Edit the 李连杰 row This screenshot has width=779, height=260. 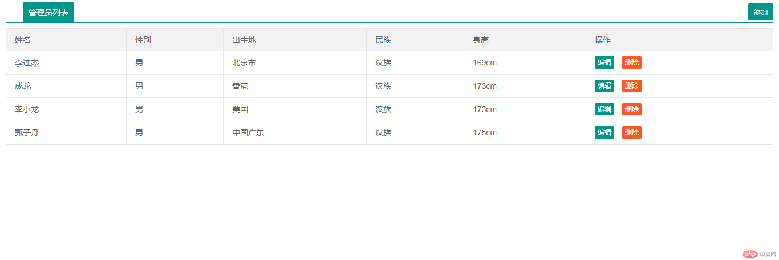click(x=604, y=63)
